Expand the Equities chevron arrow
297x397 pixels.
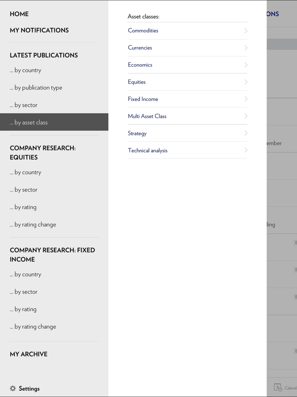[246, 82]
